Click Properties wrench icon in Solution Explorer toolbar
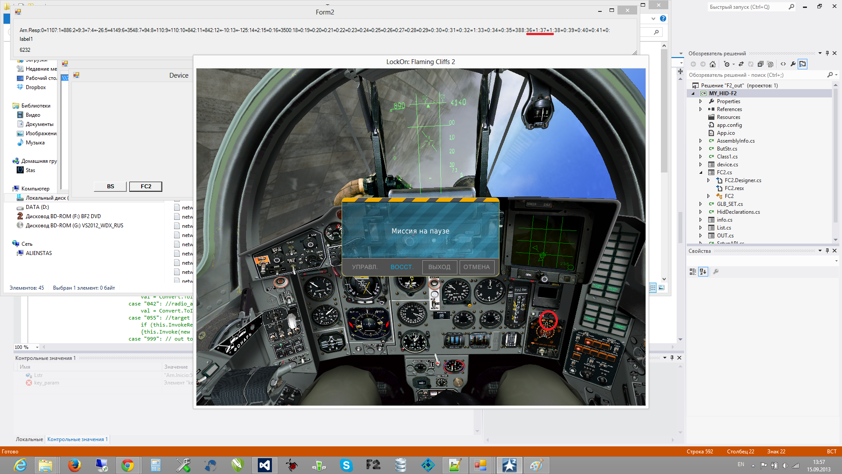Viewport: 842px width, 474px height. coord(793,64)
